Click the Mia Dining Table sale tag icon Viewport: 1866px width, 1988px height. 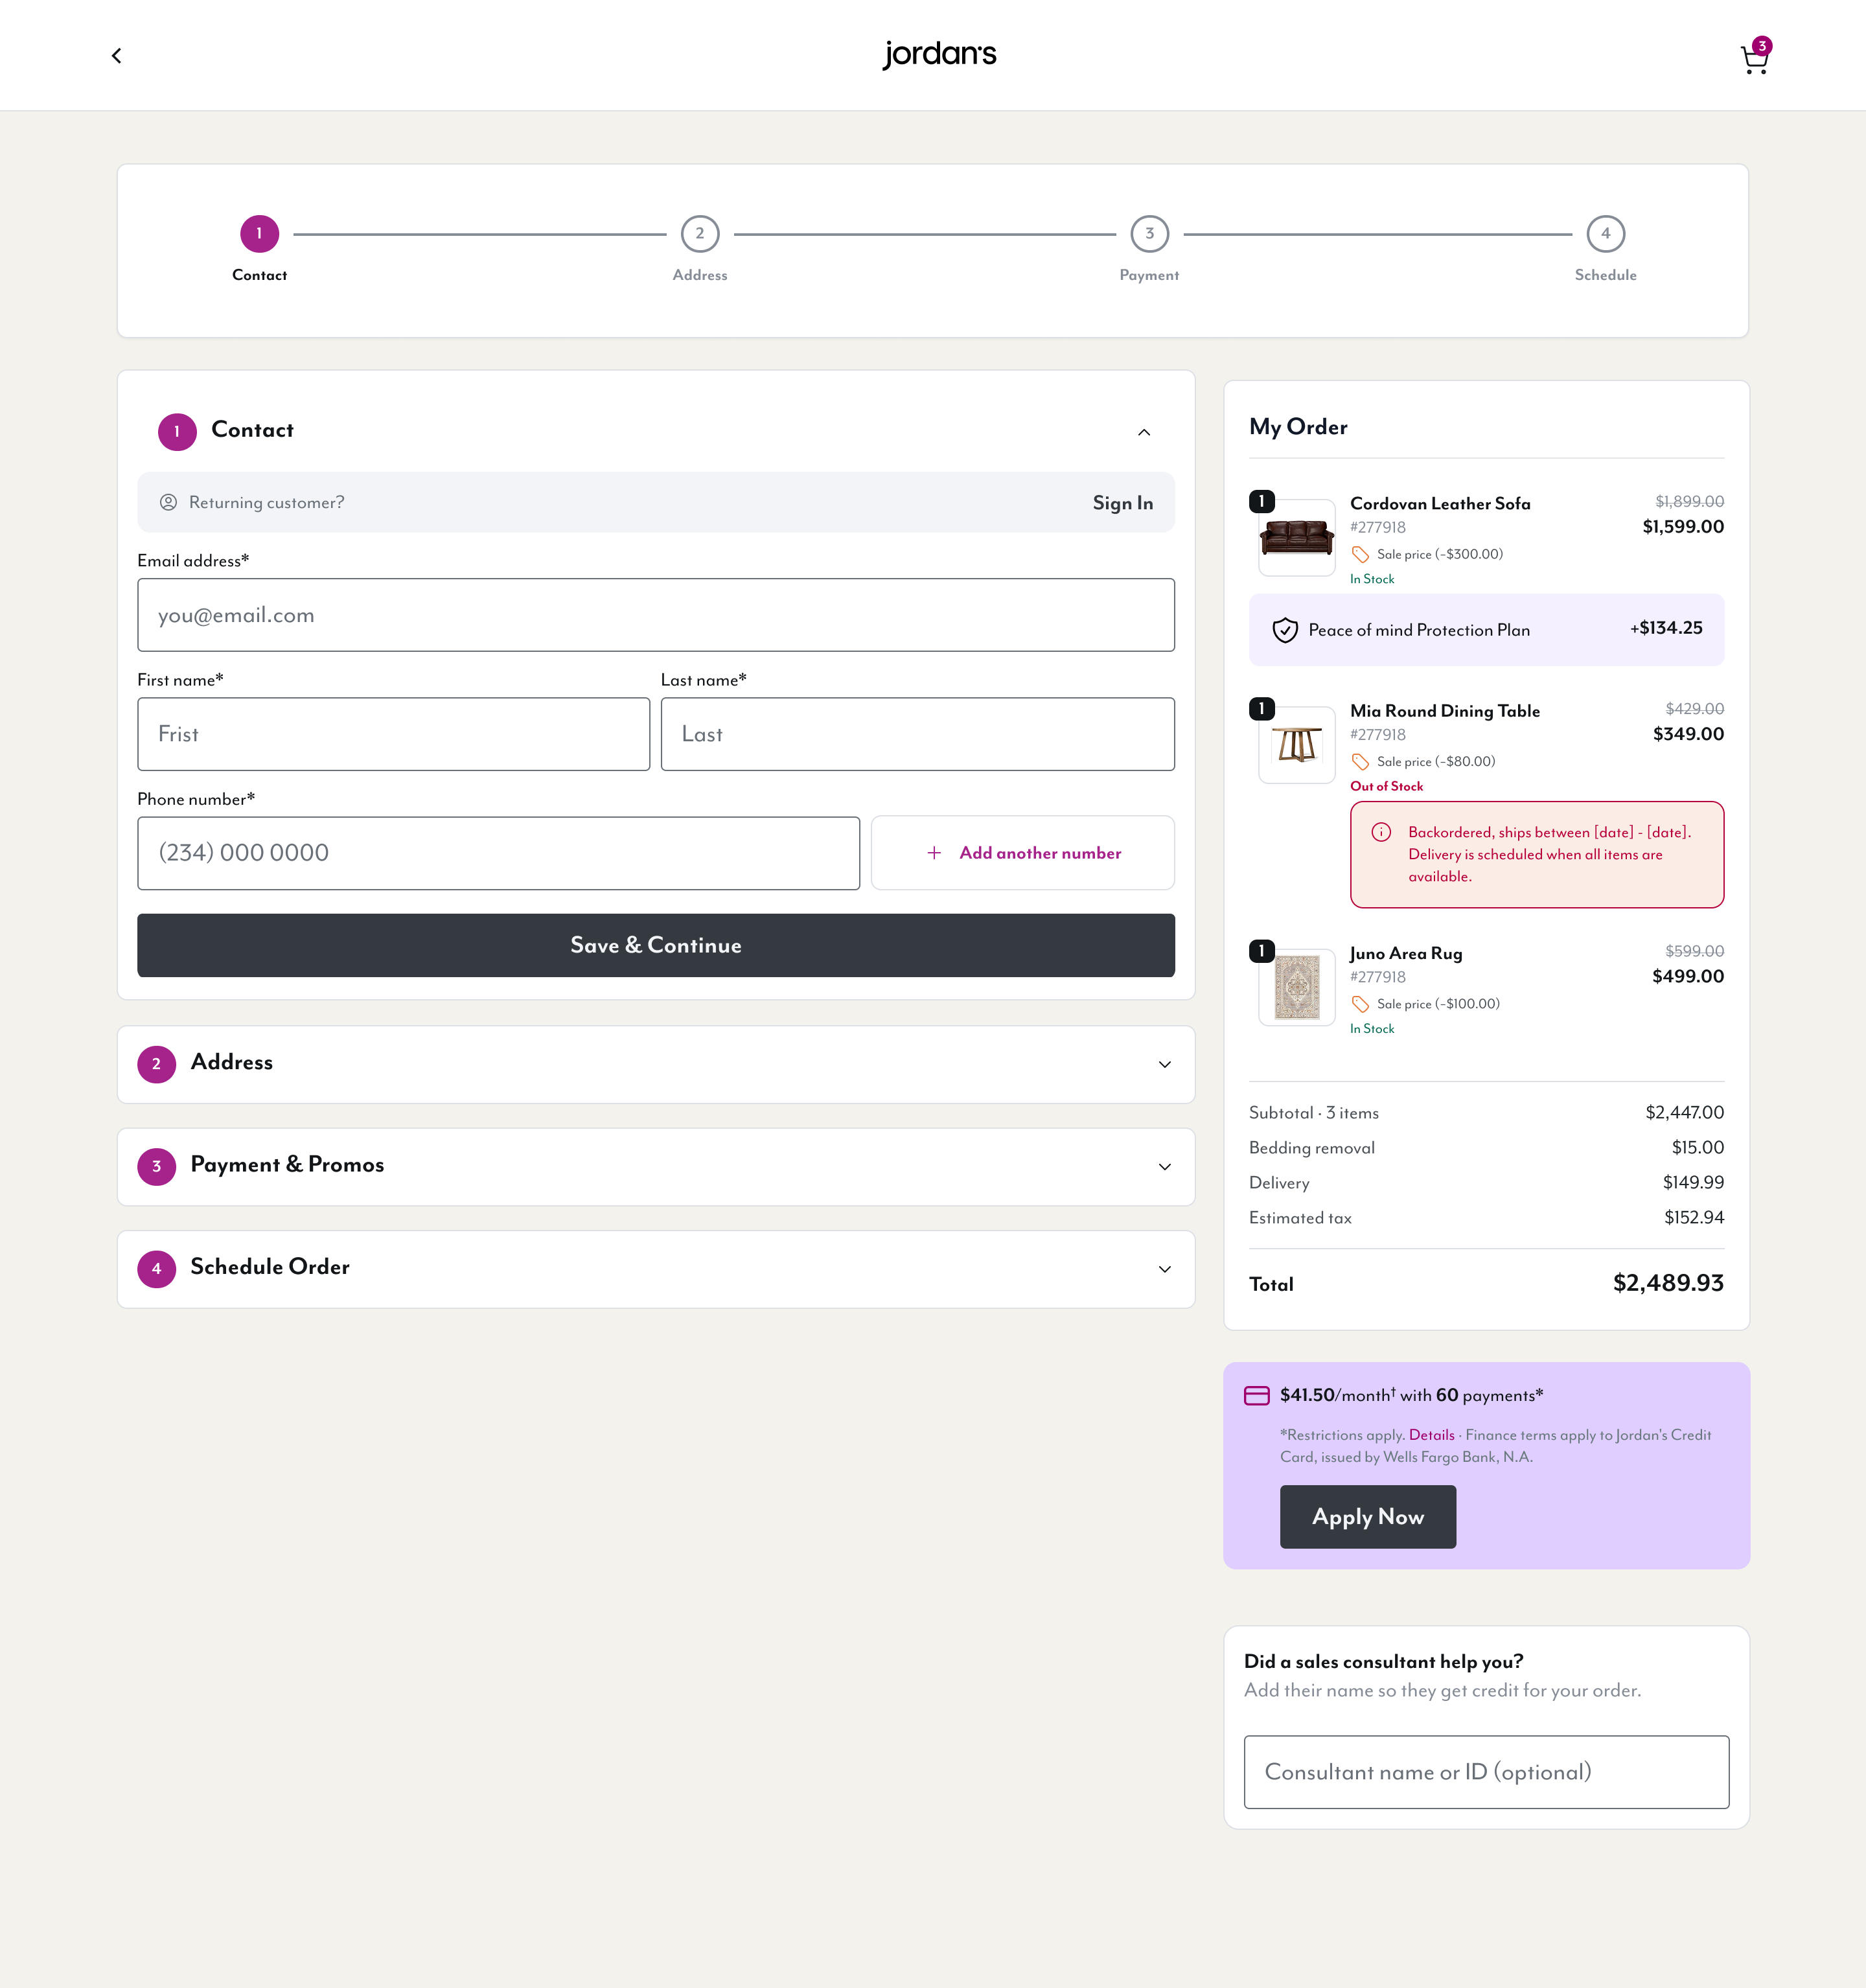point(1360,762)
